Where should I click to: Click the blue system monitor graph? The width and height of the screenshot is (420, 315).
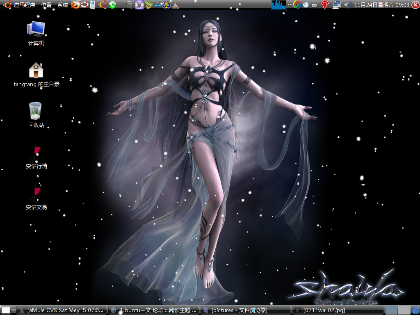point(278,5)
